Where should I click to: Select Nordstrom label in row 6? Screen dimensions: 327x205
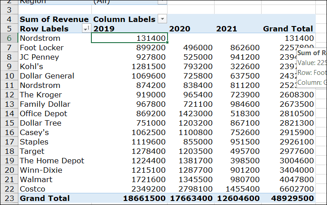40,38
